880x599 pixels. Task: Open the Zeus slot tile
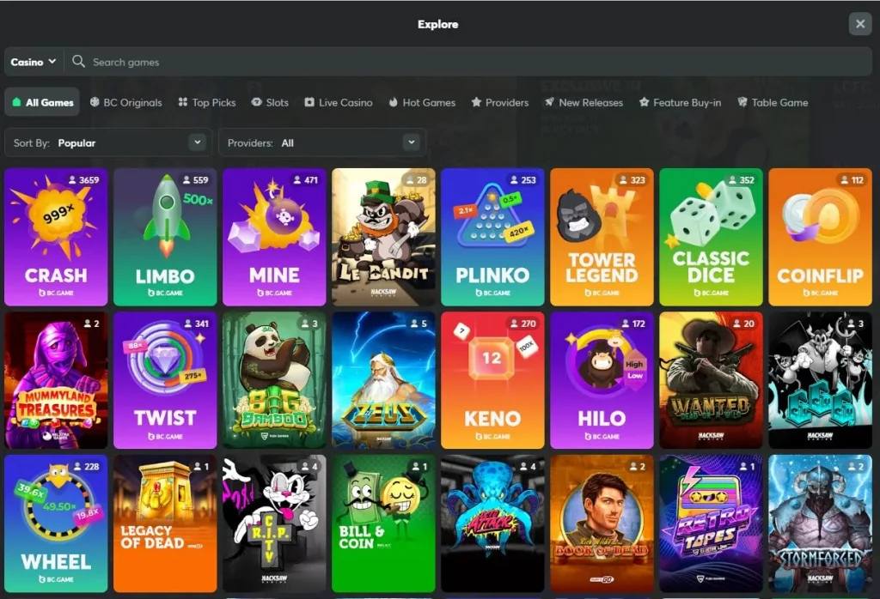(383, 380)
